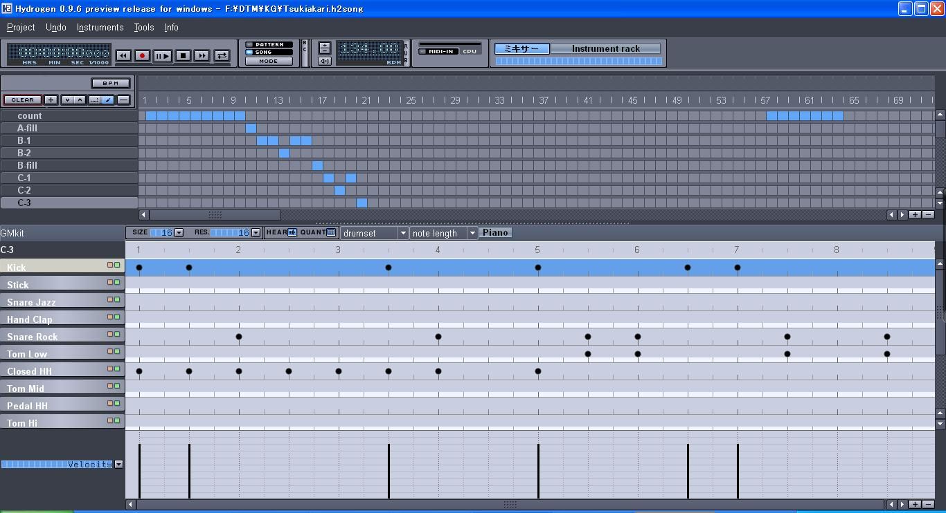
Task: Click the 134.00 BPM display
Action: (370, 50)
